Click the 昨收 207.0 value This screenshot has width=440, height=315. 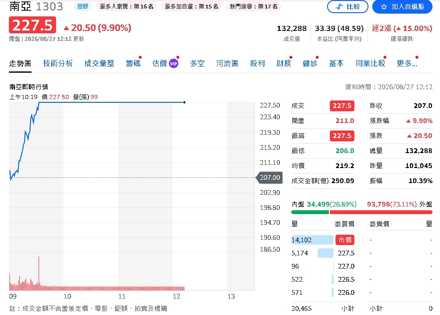pos(423,106)
